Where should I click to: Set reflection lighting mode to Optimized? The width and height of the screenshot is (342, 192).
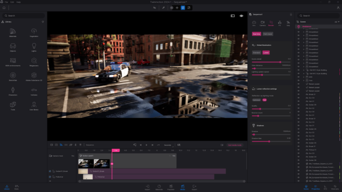tap(256, 100)
